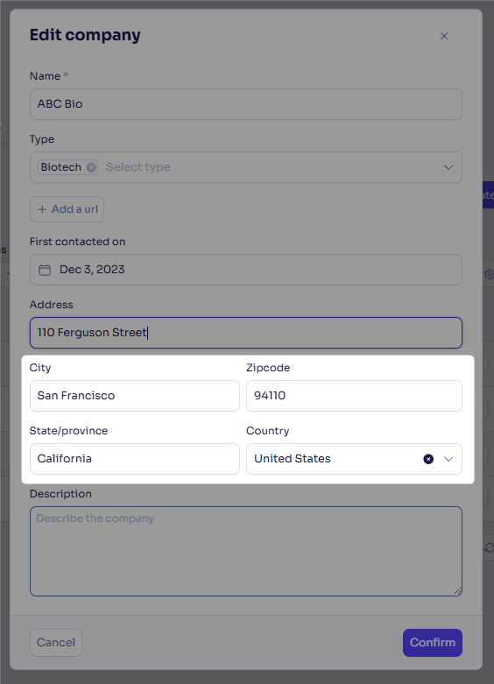Click the Description text area
The image size is (494, 684).
tap(246, 552)
